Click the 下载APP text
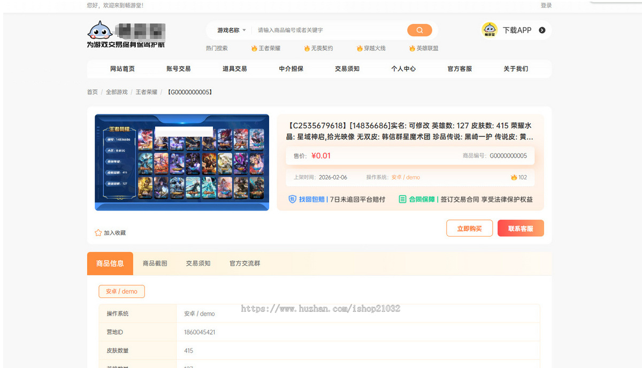The image size is (642, 368). [517, 30]
